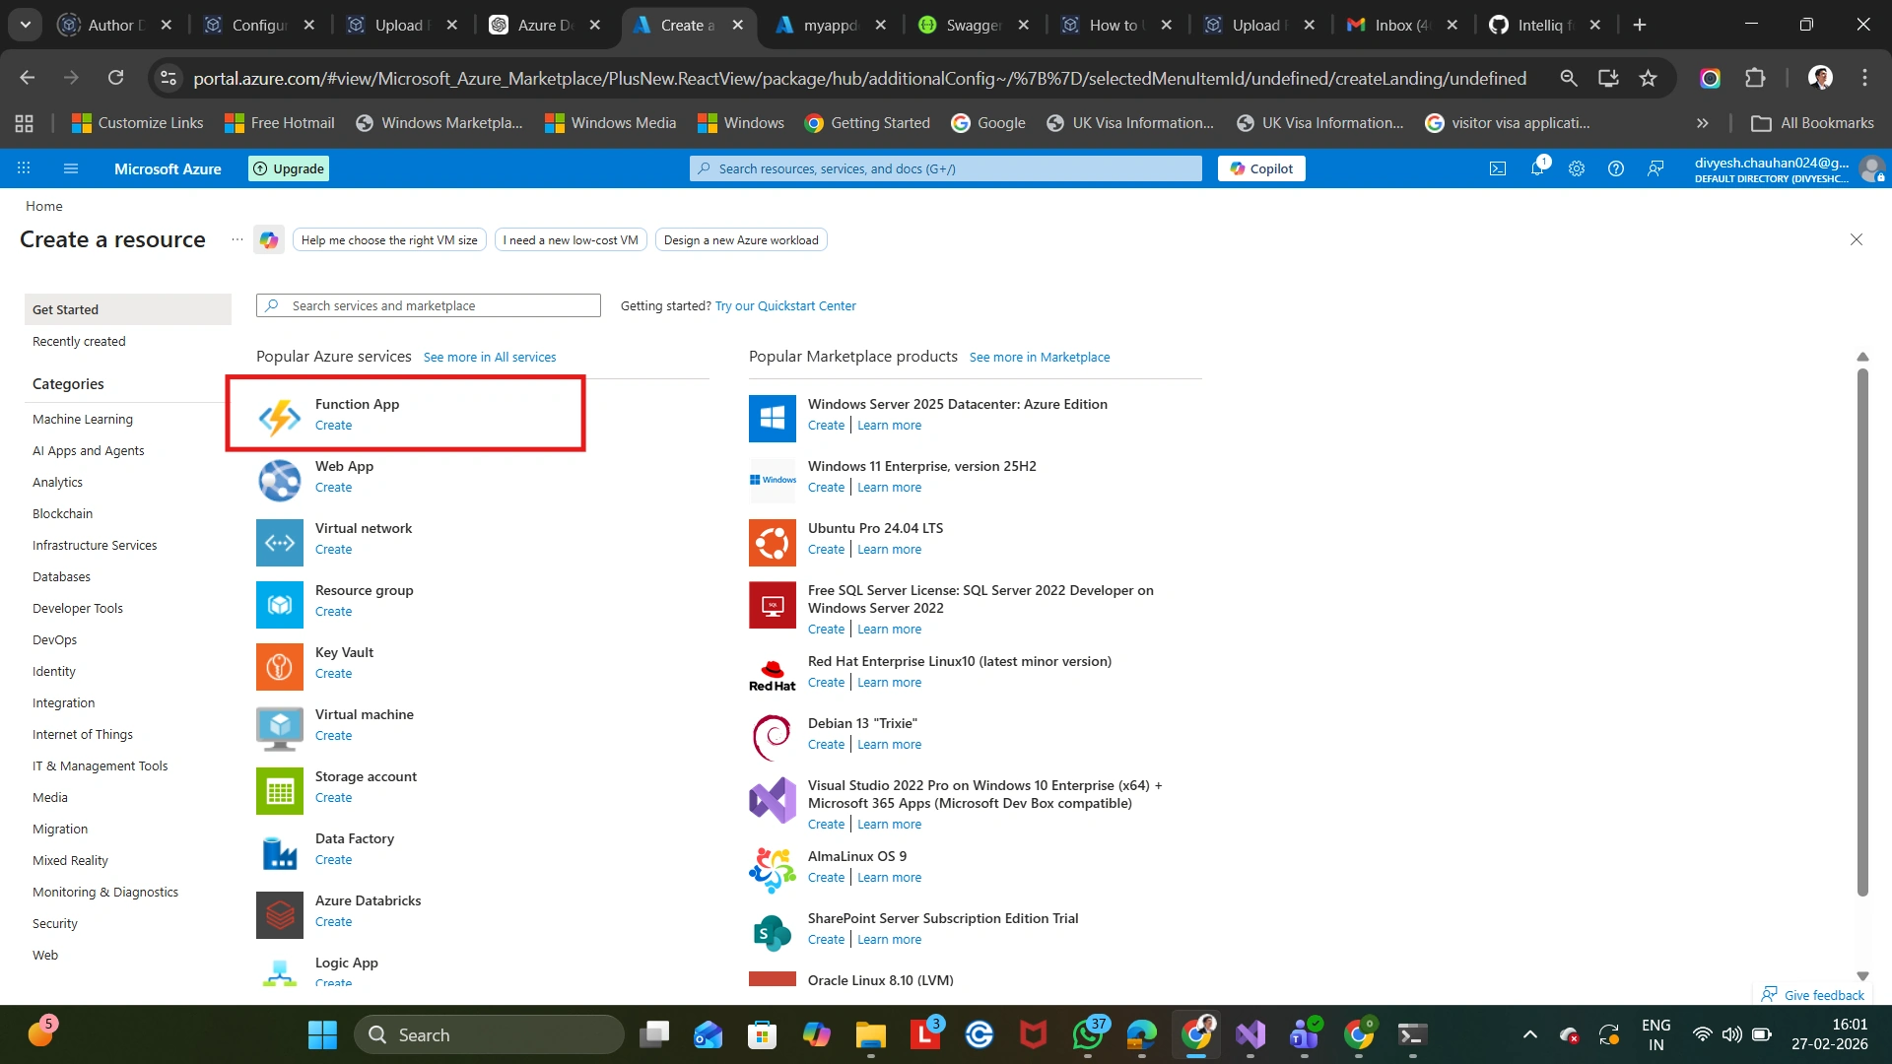The width and height of the screenshot is (1892, 1064).
Task: Click the taskbar Search box
Action: [489, 1034]
